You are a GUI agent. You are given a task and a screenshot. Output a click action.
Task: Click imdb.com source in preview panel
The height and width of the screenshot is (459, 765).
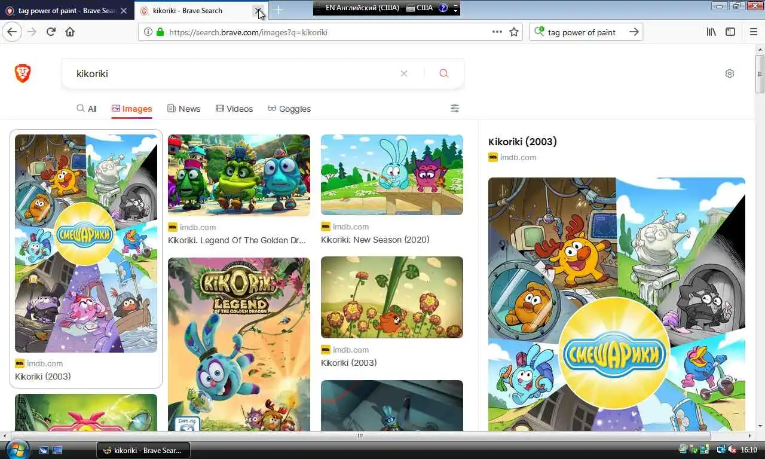[x=518, y=158]
